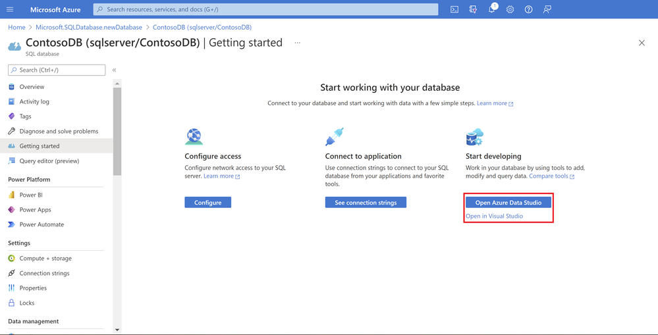Click the Start developing card title
658x335 pixels.
pos(493,157)
